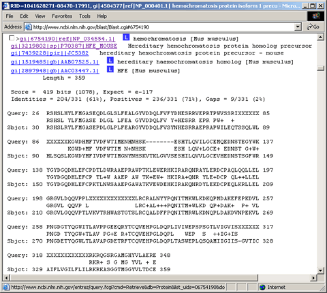The height and width of the screenshot is (293, 327).
Task: Click the window title bar IE icon
Action: pos(6,5)
